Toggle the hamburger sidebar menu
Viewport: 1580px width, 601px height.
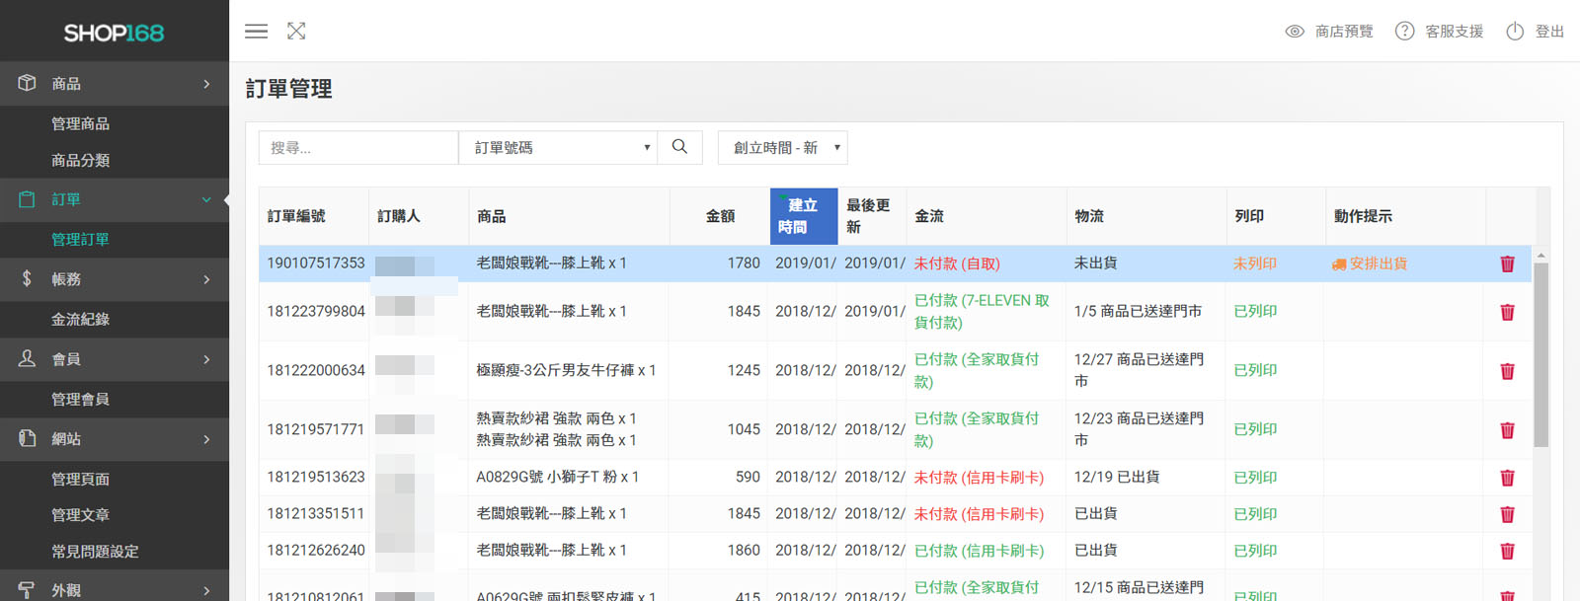point(257,32)
